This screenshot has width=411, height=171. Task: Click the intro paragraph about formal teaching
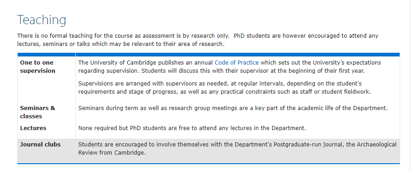pos(198,40)
